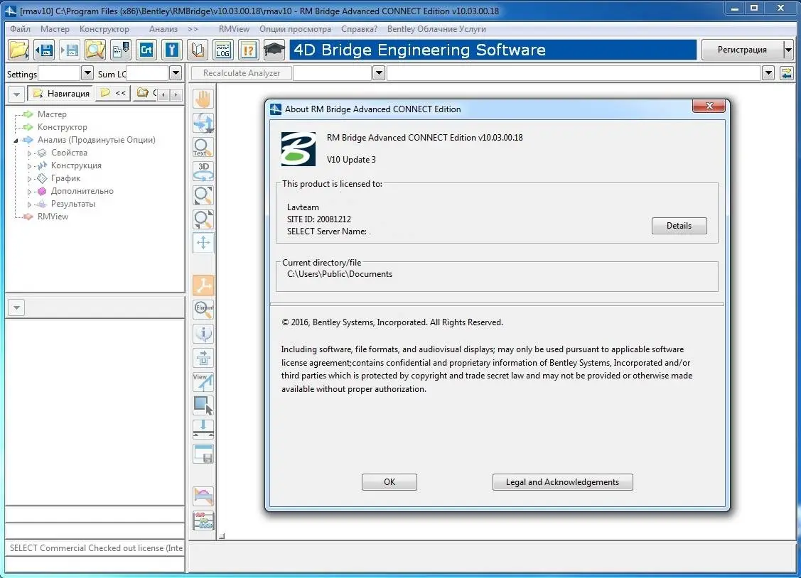The height and width of the screenshot is (578, 801).
Task: Expand the График tree node
Action: point(29,178)
